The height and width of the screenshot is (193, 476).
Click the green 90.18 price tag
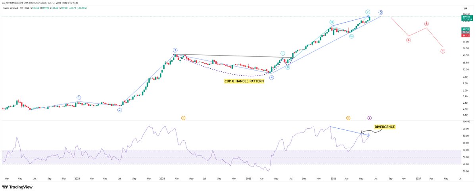click(x=465, y=29)
